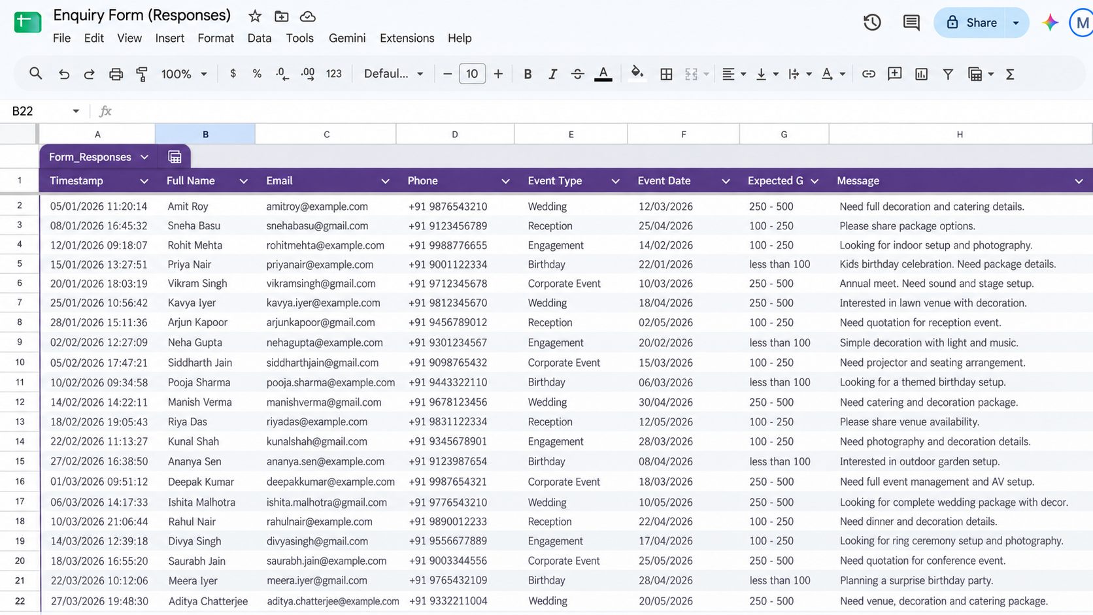
Task: Open the Email column filter dropdown
Action: [385, 181]
